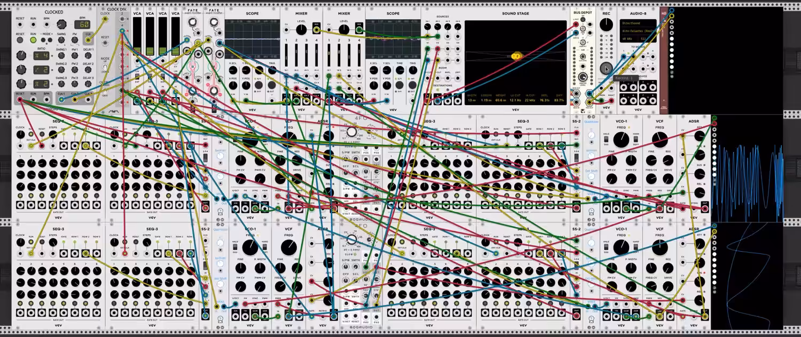The image size is (801, 337).
Task: Click the RUN input jack on Clocked
Action: click(x=33, y=25)
